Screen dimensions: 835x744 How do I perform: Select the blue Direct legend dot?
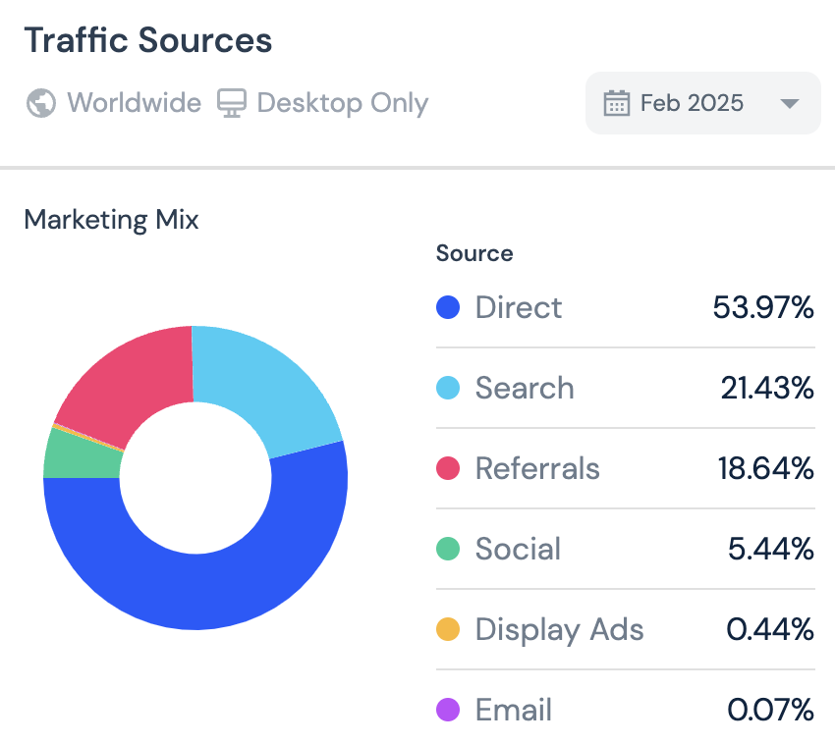[448, 307]
